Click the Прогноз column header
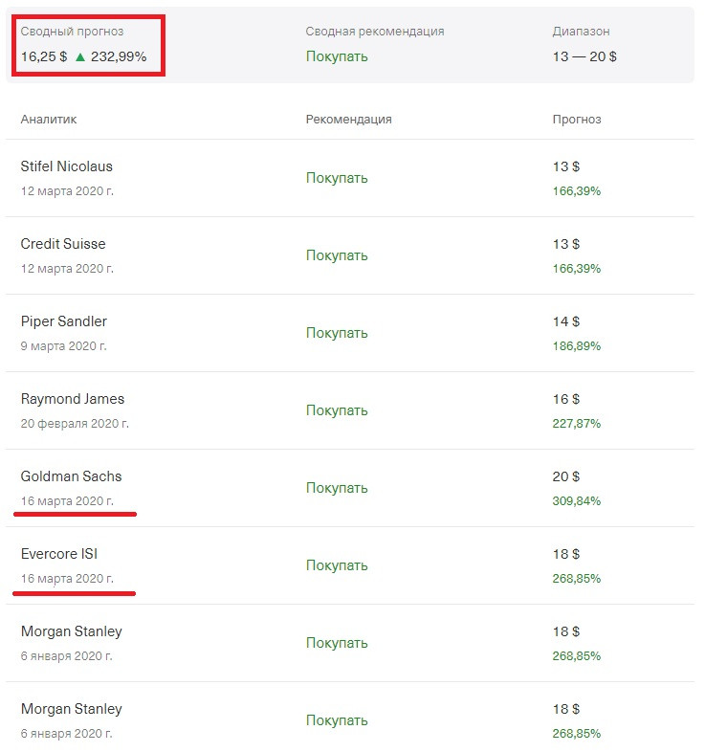The width and height of the screenshot is (705, 752). tap(577, 120)
